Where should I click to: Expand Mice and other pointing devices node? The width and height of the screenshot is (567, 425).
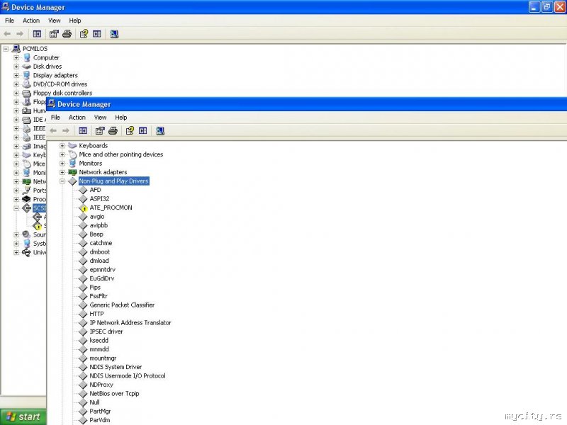(62, 154)
